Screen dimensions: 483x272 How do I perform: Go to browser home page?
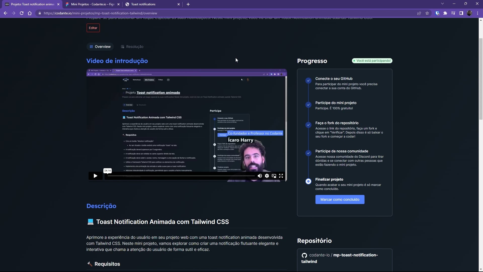click(30, 13)
